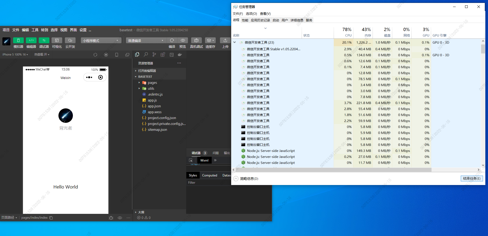Viewport: 488px width, 236px height.
Task: Click 简略信息(D) to collapse Task Manager
Action: point(246,179)
